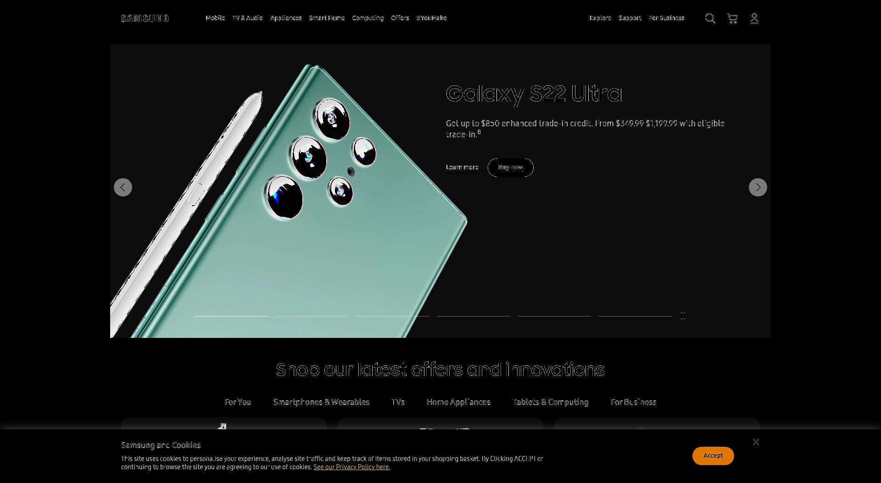Open the user account icon

click(x=754, y=18)
